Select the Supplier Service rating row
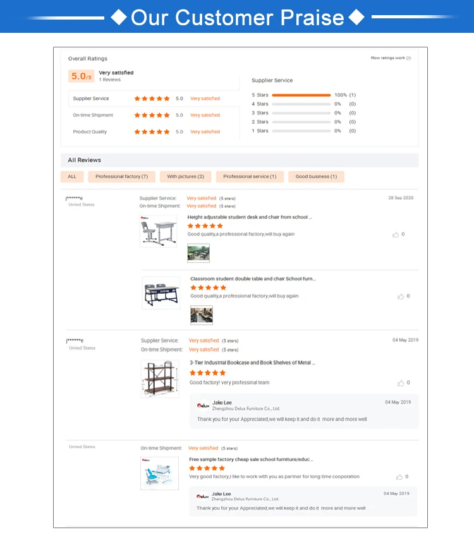Viewport: 474px width, 537px height. [154, 99]
